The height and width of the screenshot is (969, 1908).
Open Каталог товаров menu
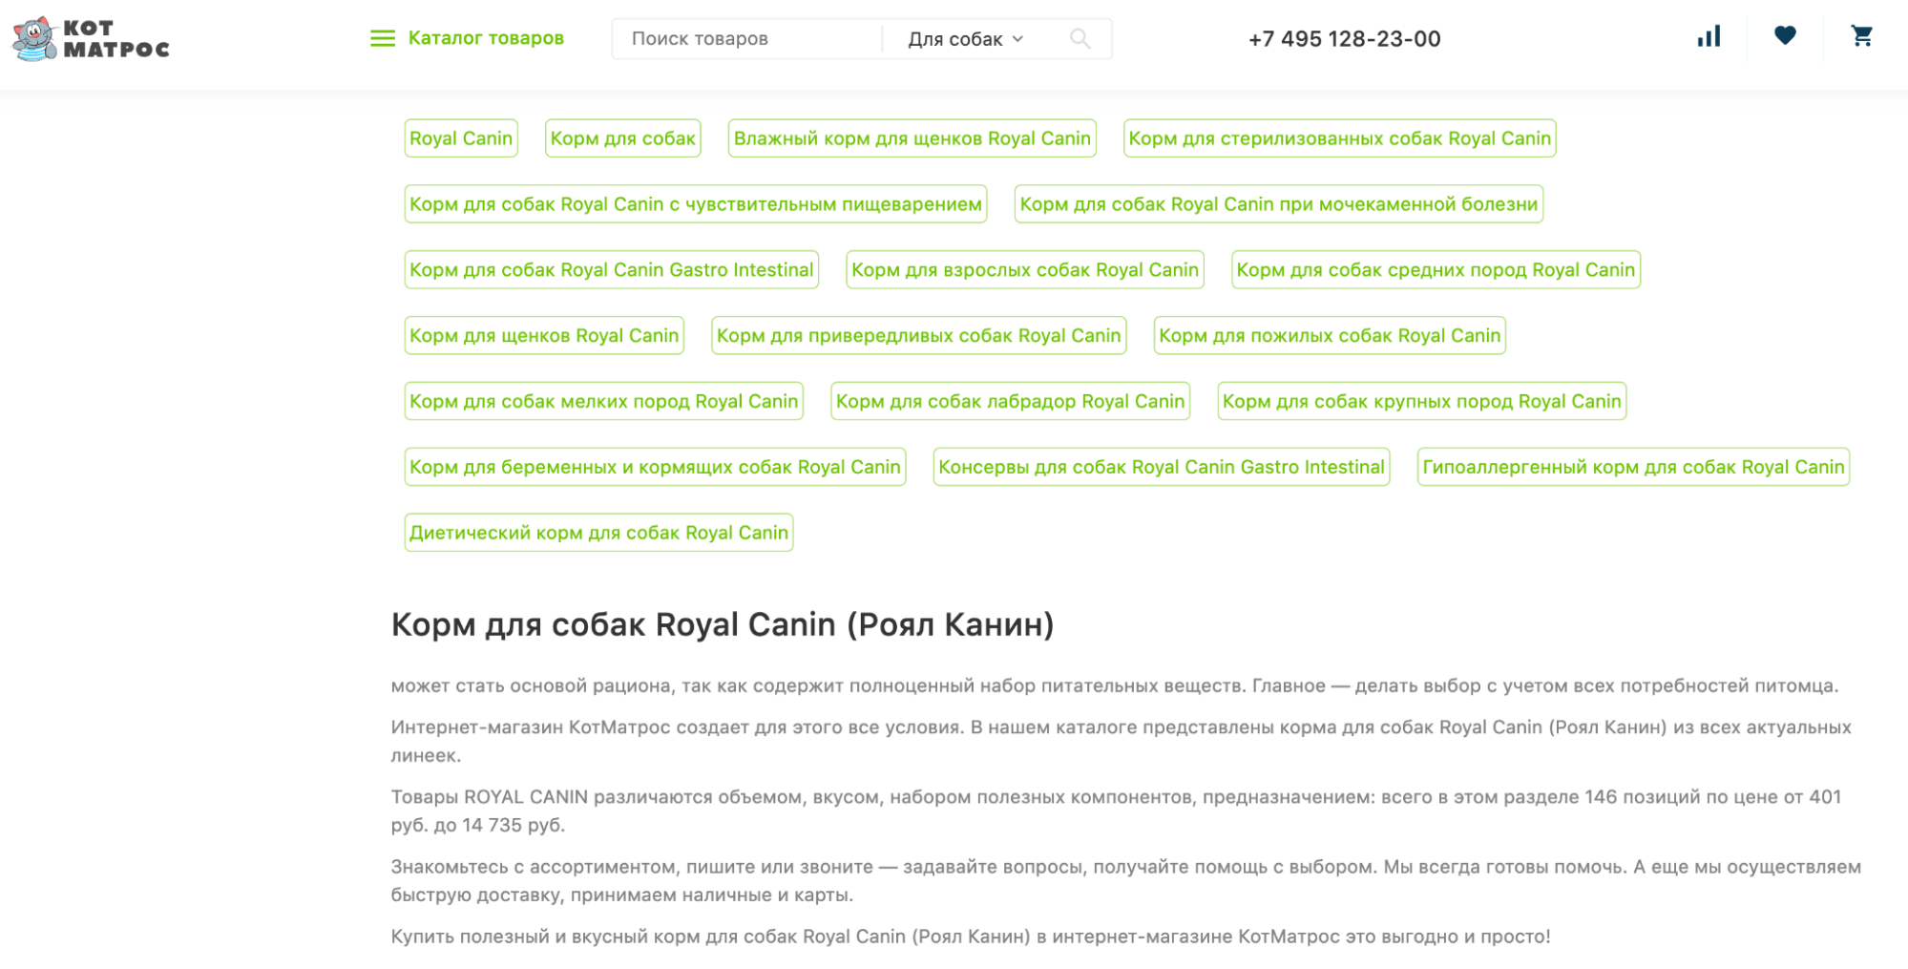click(485, 38)
